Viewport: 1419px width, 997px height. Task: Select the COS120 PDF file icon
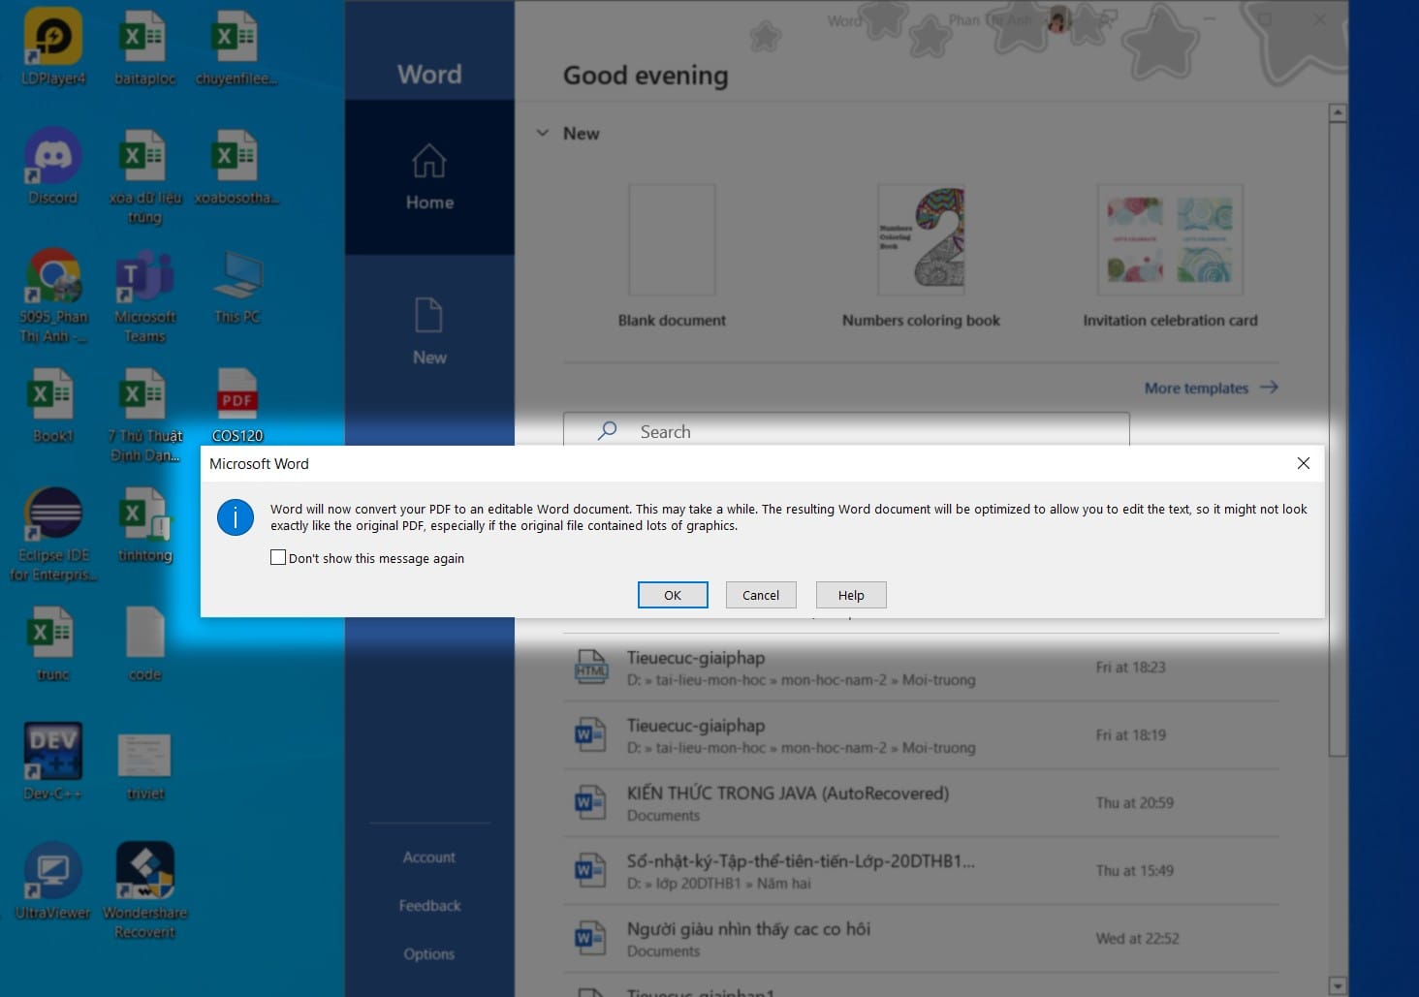[x=236, y=405]
